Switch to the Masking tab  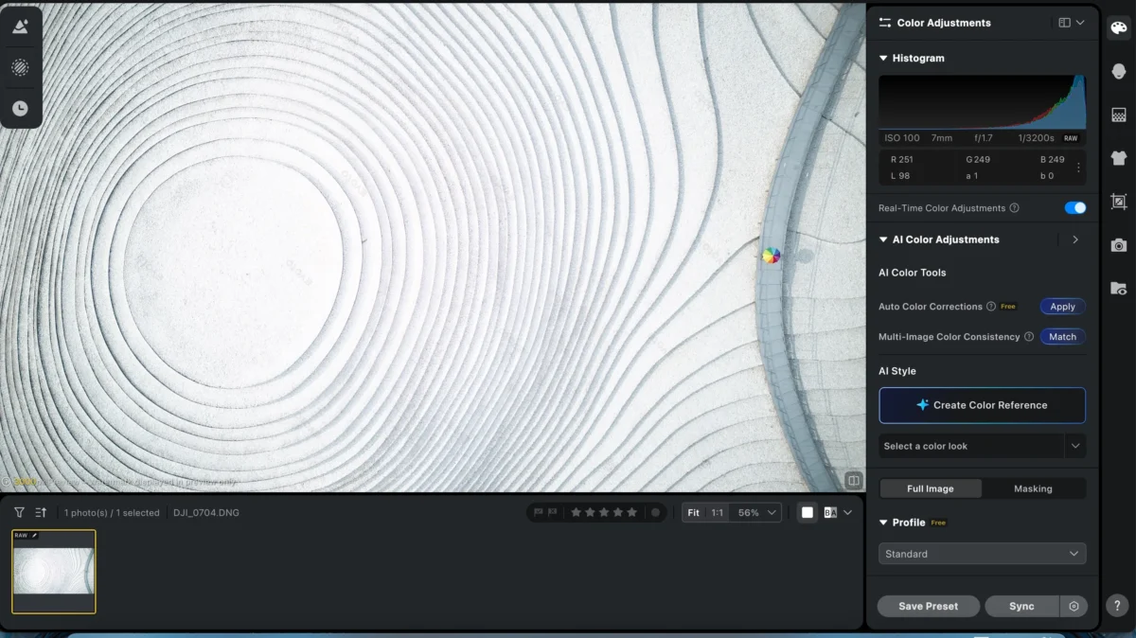[1034, 488]
